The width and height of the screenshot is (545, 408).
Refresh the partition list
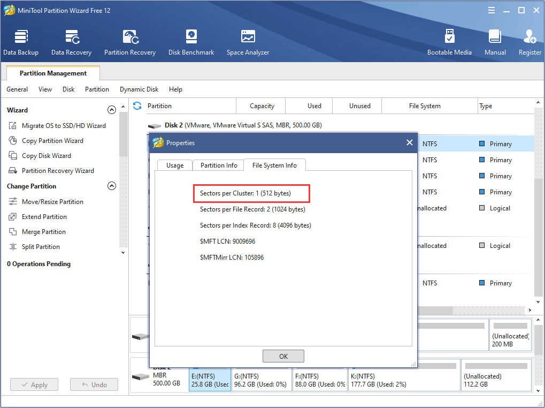click(x=137, y=105)
